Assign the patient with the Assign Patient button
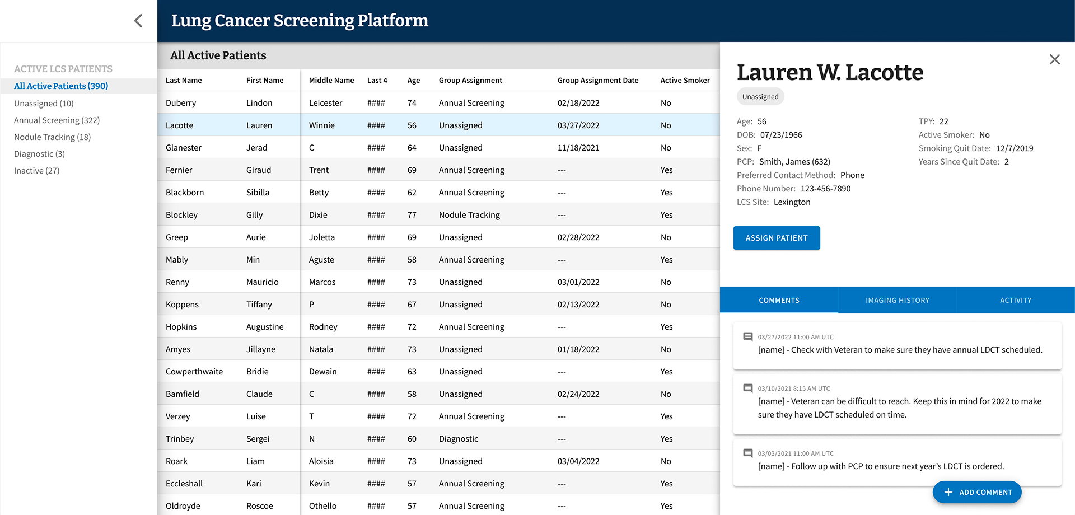 coord(777,238)
